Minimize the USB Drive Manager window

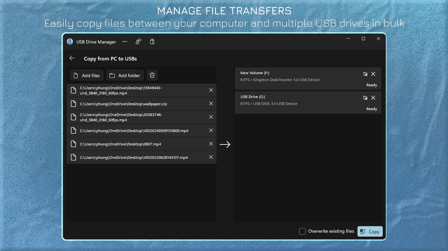coord(348,39)
